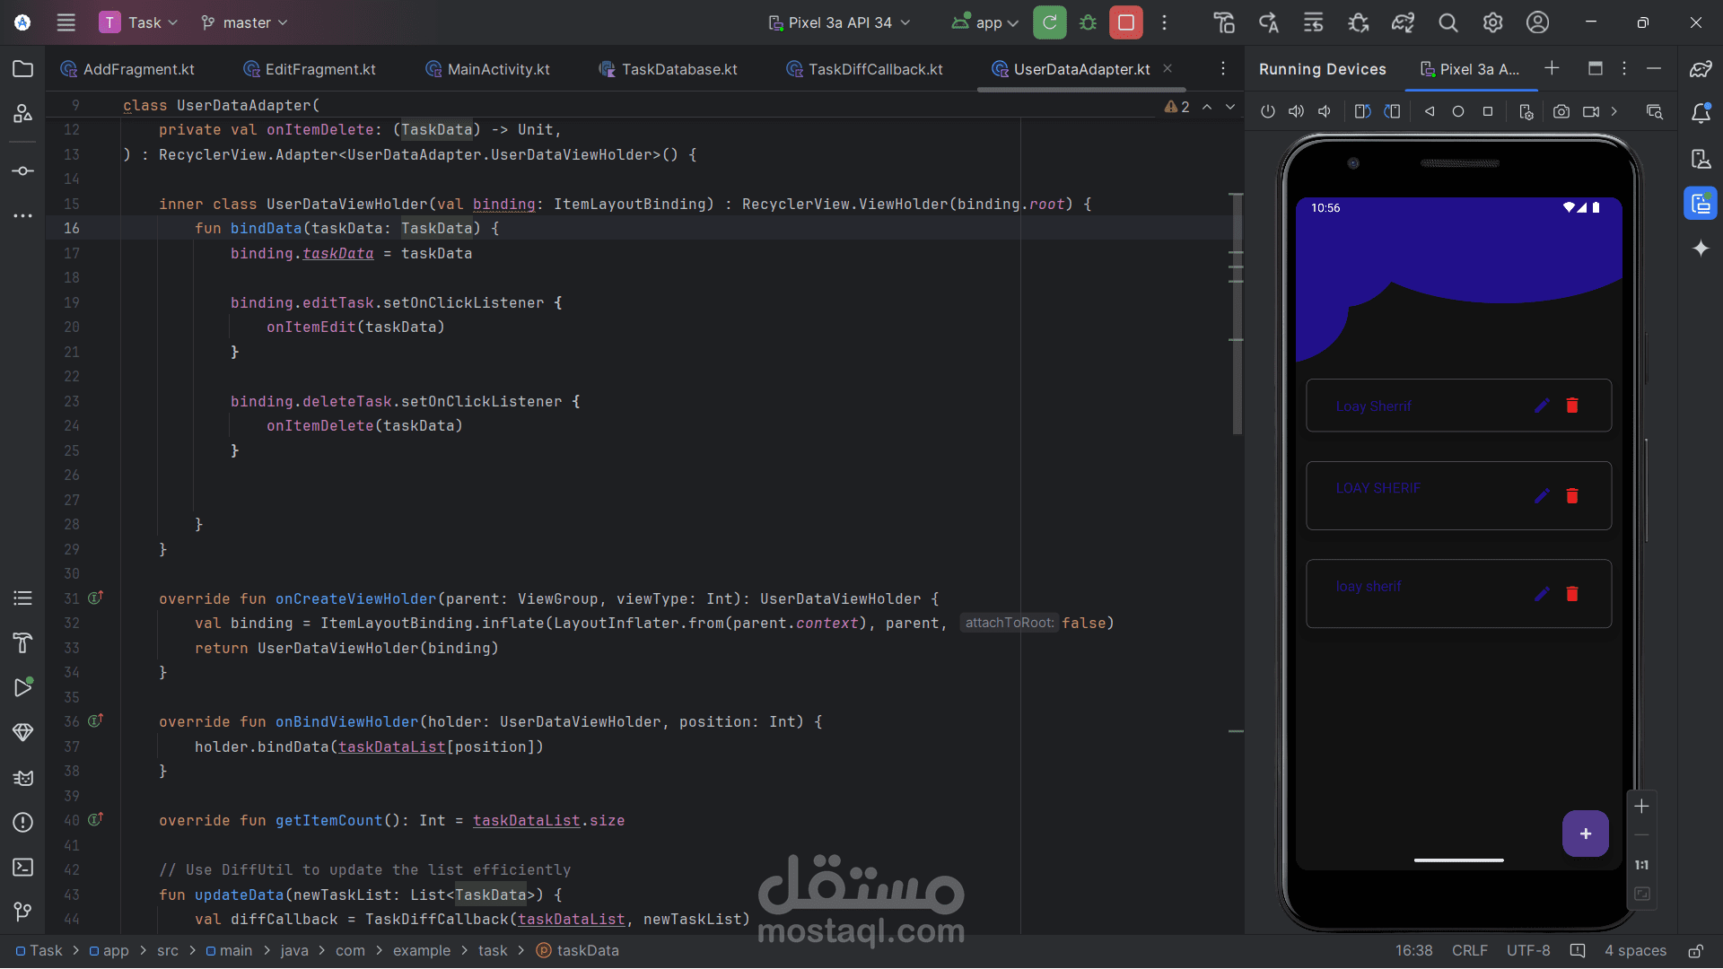Open the Terminal tool window

(x=23, y=867)
